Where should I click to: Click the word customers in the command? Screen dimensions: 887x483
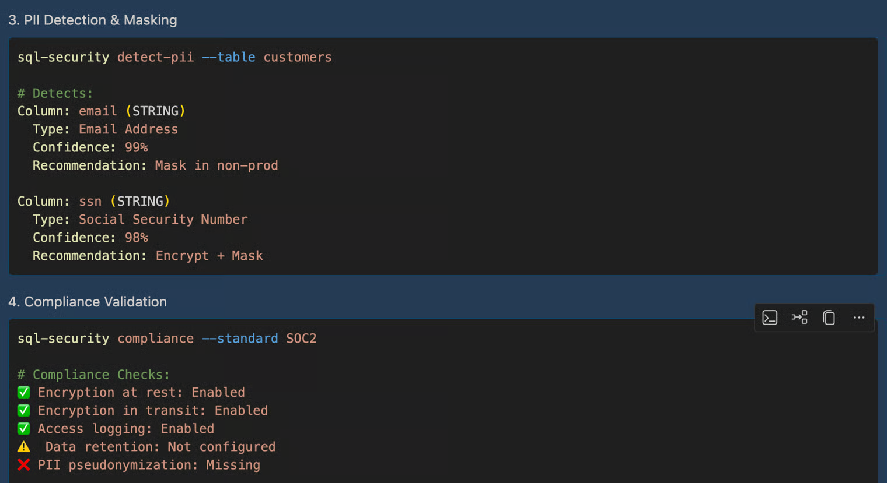point(297,57)
